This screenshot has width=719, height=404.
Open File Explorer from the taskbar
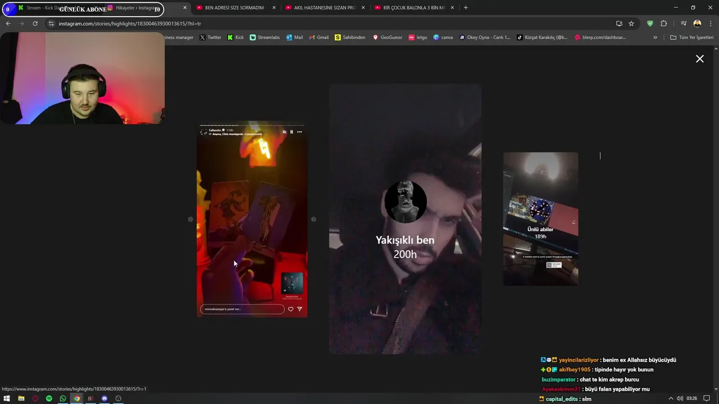[21, 398]
